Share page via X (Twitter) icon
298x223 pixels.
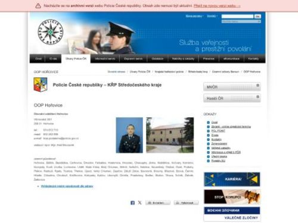pyautogui.click(x=140, y=203)
